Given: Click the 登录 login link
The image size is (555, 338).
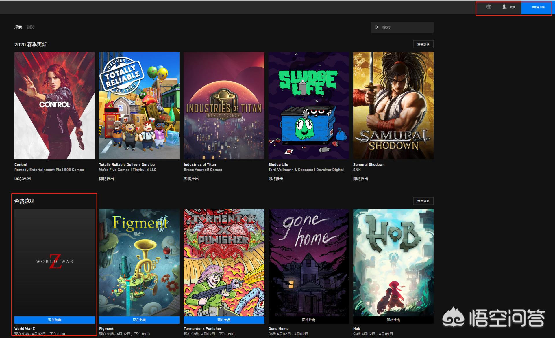Looking at the screenshot, I should (513, 7).
